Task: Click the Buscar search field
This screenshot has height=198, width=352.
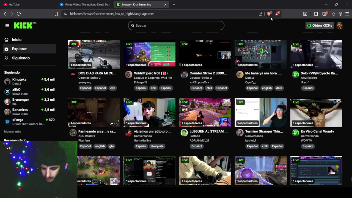Action: (x=176, y=26)
